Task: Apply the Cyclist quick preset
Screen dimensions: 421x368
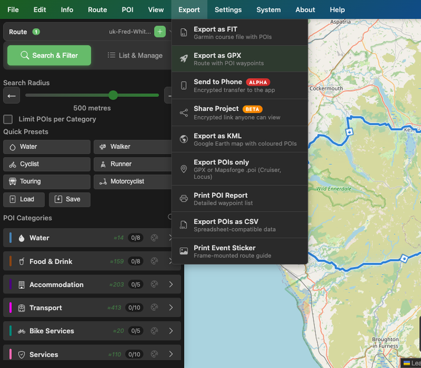Action: click(47, 164)
